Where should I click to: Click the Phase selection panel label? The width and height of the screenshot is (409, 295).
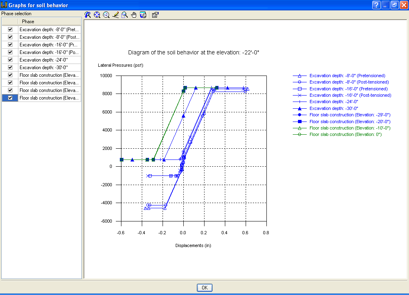[16, 14]
